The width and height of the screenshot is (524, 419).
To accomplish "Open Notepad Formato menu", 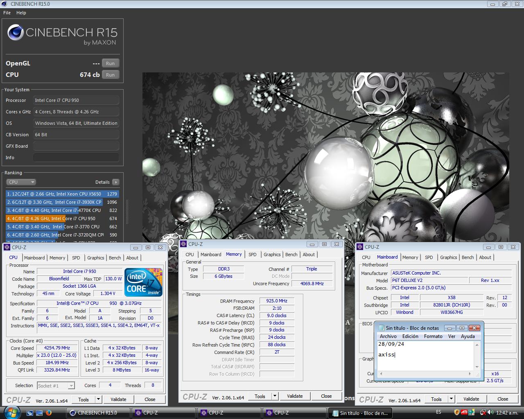I will [433, 336].
